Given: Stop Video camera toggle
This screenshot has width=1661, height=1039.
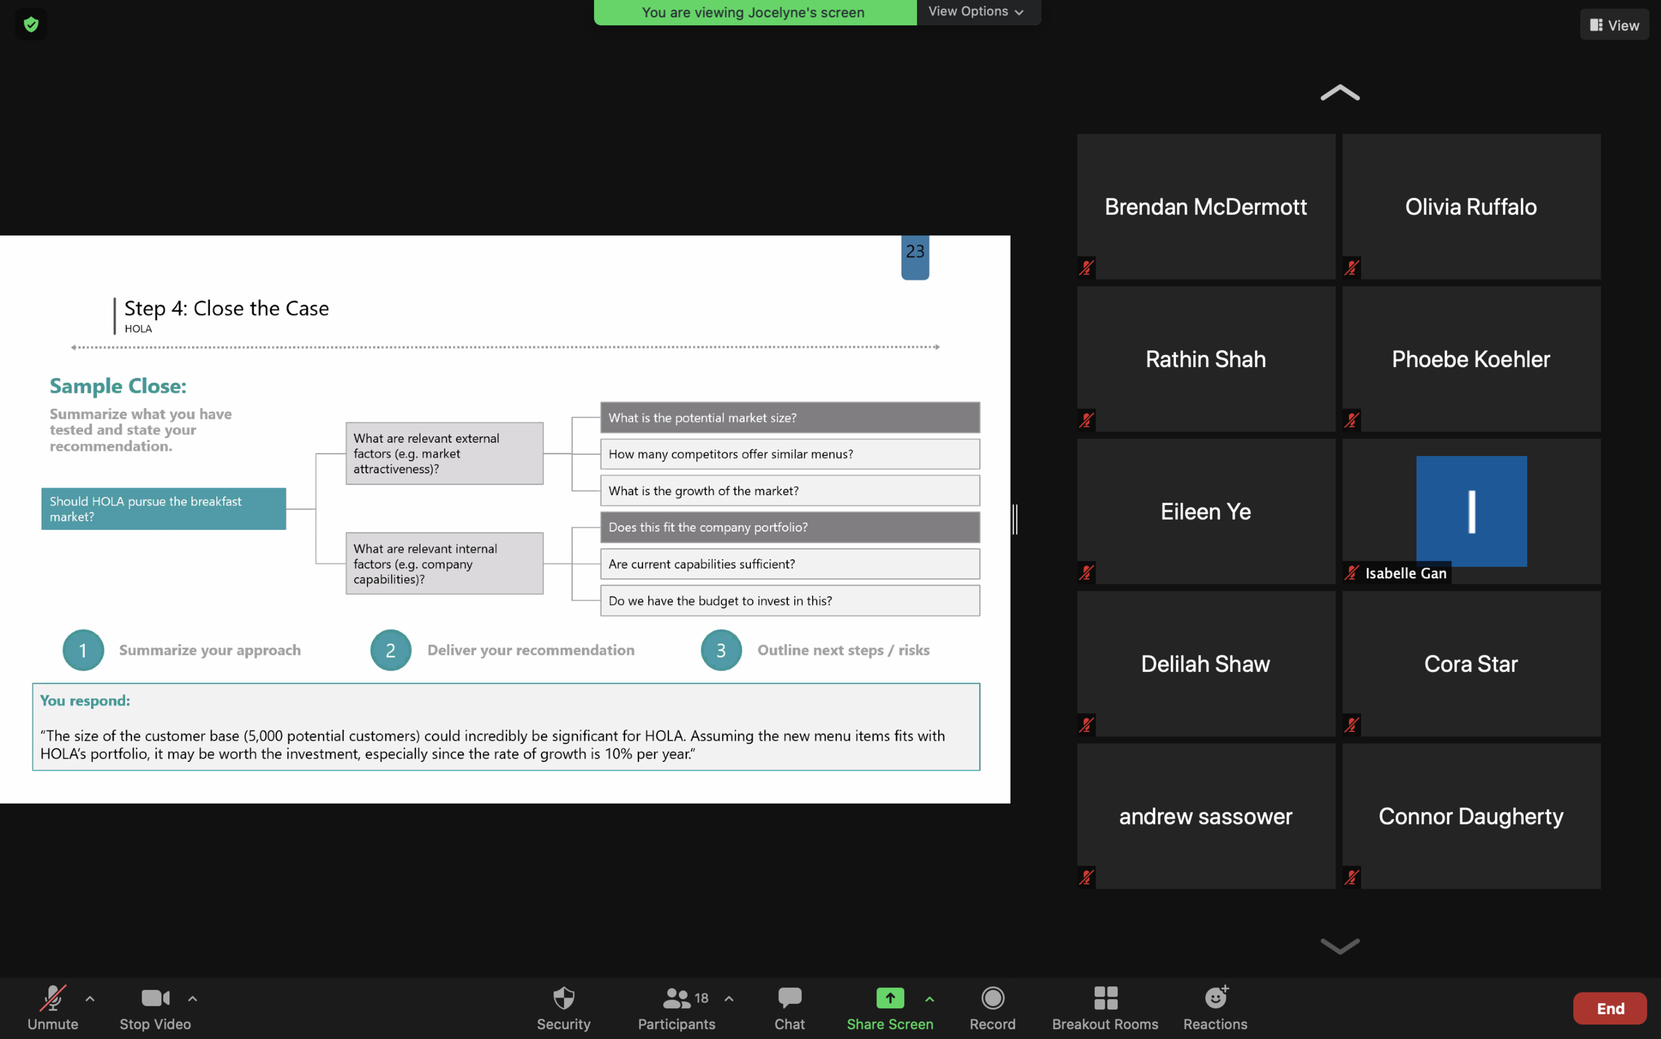Looking at the screenshot, I should 155,997.
